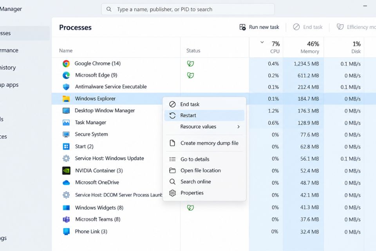Click the Microsoft Edge process icon
376x251 pixels.
pyautogui.click(x=66, y=75)
